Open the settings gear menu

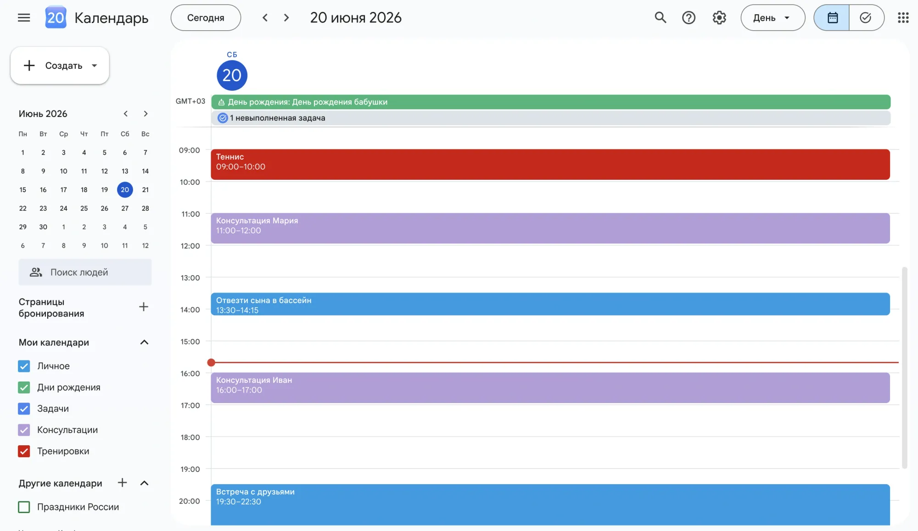[x=719, y=17]
